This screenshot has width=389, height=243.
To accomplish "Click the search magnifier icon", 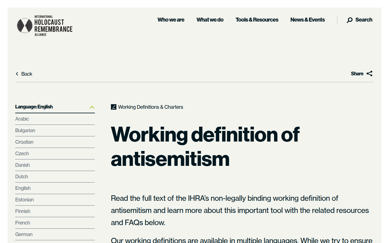I will pyautogui.click(x=350, y=20).
